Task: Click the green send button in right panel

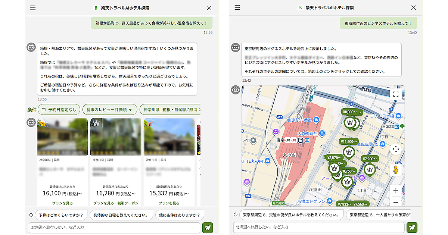Action: click(x=412, y=228)
